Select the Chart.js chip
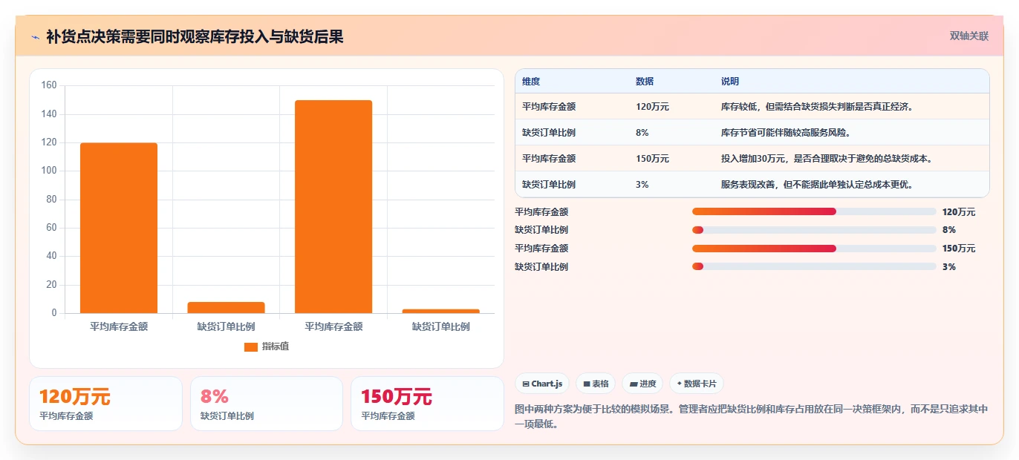The image size is (1019, 460). point(543,384)
